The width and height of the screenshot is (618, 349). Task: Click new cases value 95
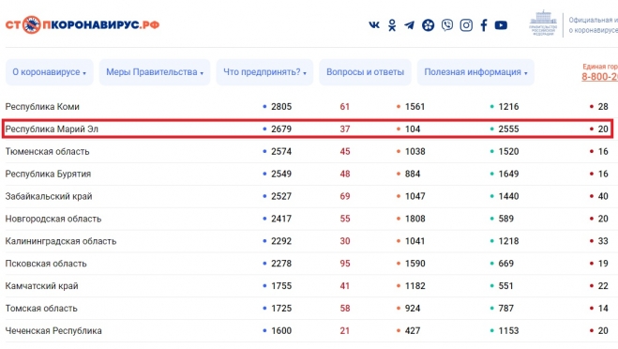click(x=345, y=264)
